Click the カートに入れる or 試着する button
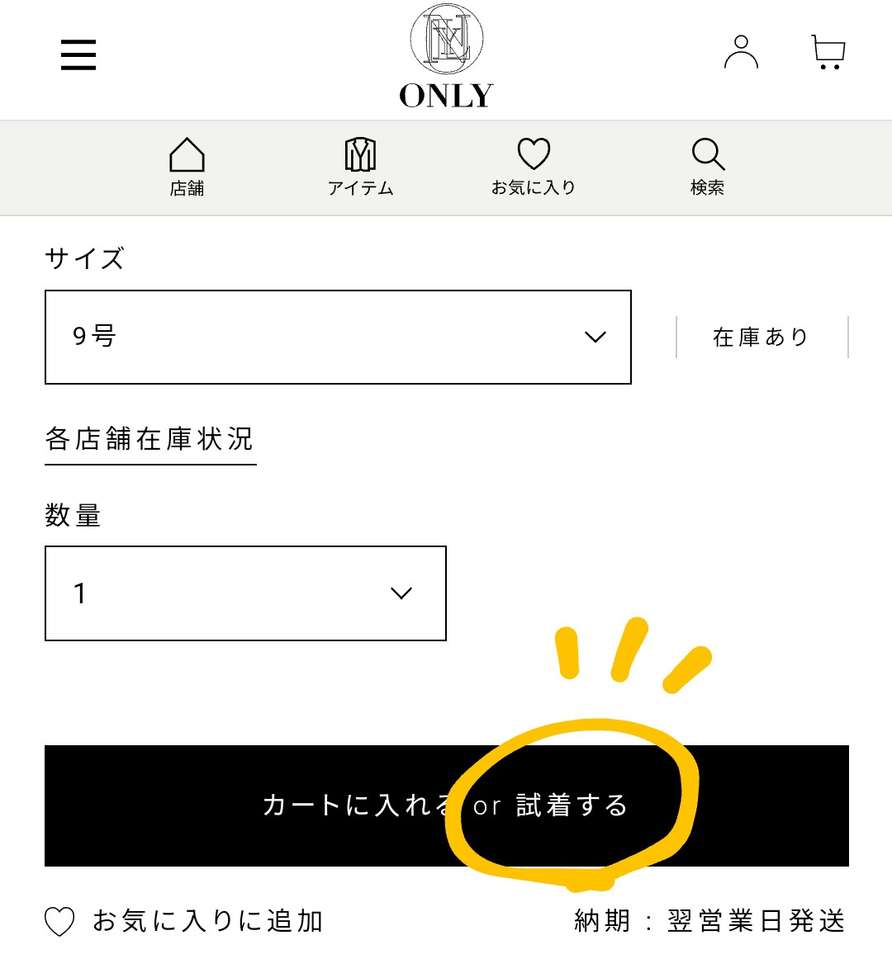Image resolution: width=892 pixels, height=959 pixels. pos(446,805)
